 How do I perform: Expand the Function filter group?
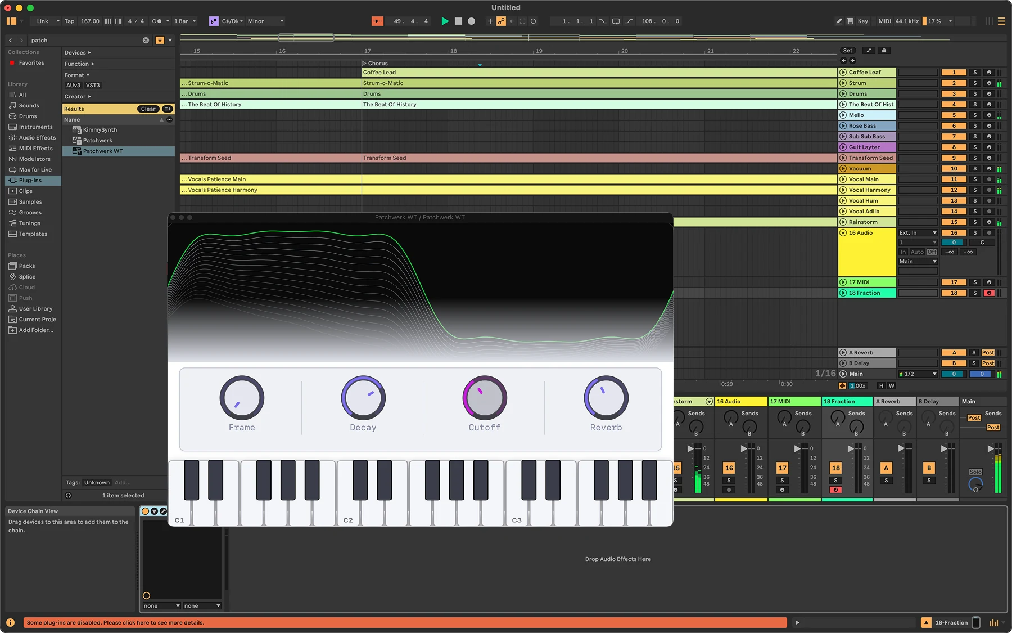79,64
